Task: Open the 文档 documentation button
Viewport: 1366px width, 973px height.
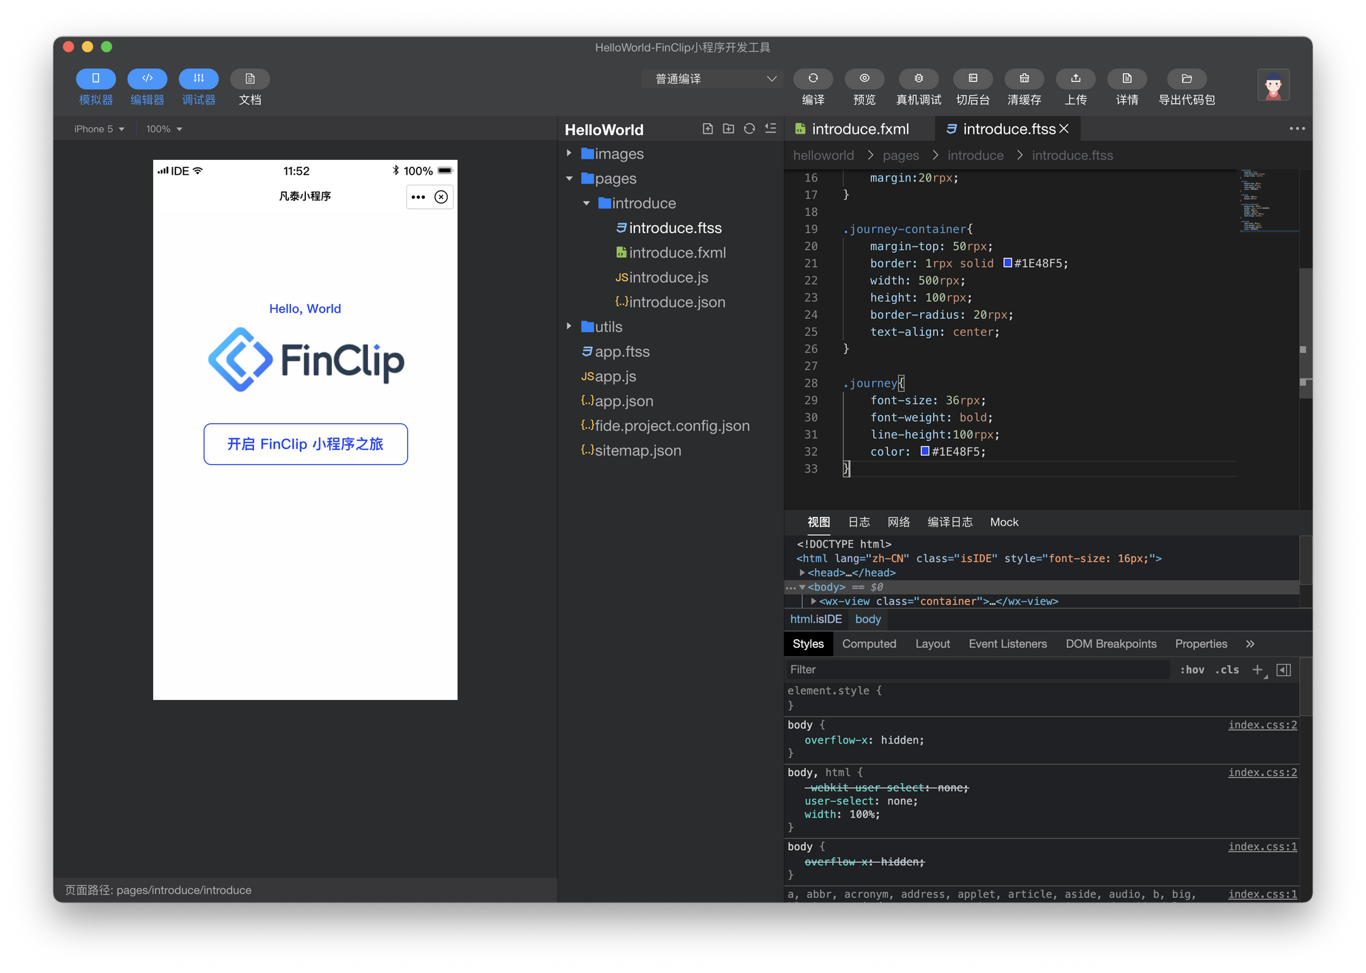Action: coord(250,79)
